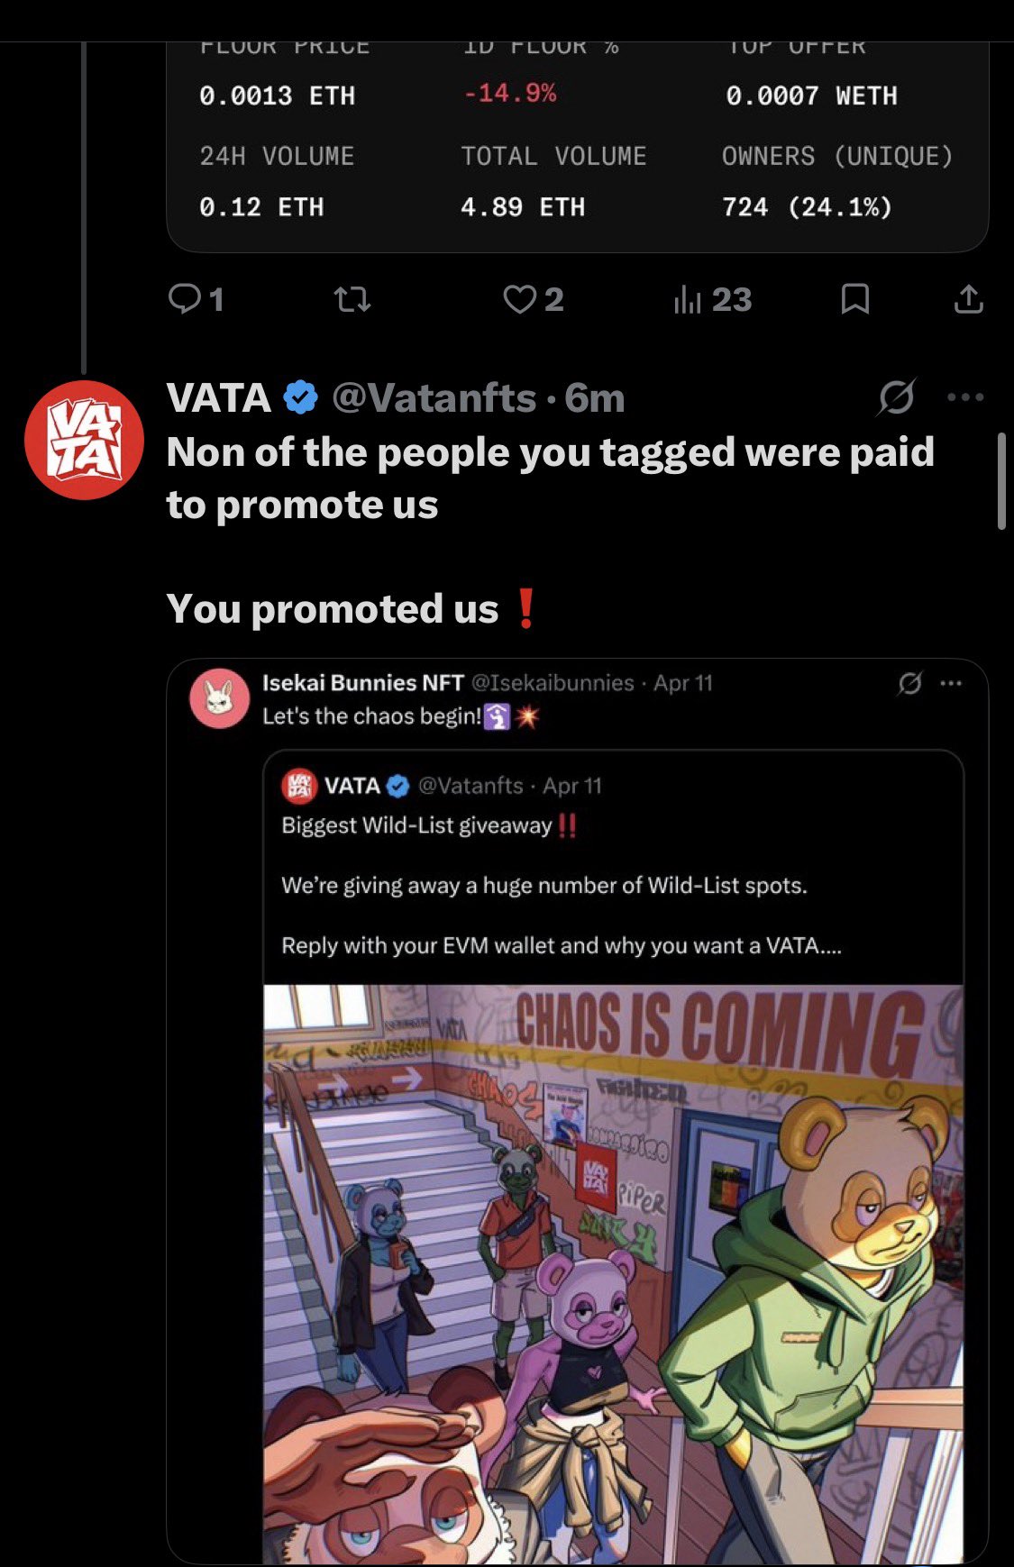
Task: Open the NFT stats card
Action: pos(578,146)
